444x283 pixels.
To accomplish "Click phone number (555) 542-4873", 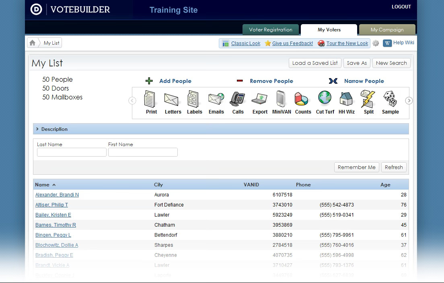I will click(x=337, y=205).
